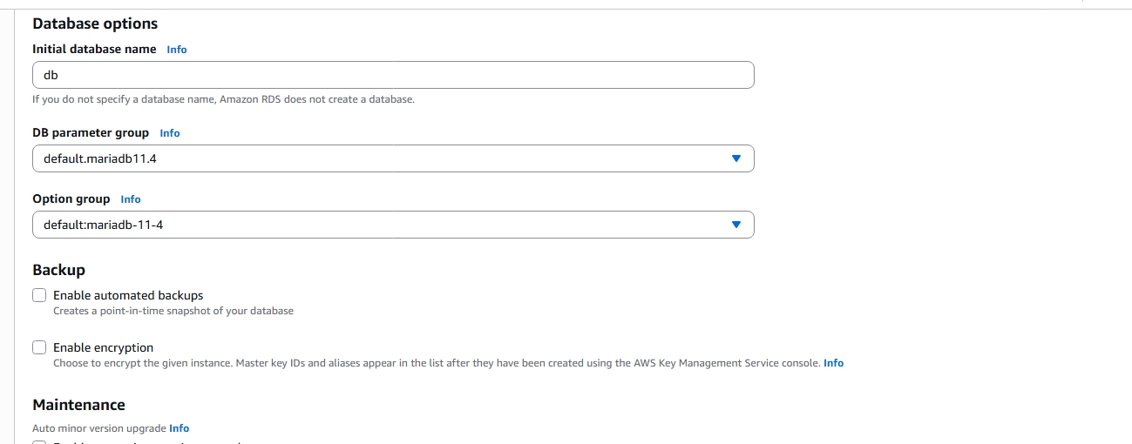Click the DB parameter group label
The image size is (1132, 444).
tap(91, 133)
